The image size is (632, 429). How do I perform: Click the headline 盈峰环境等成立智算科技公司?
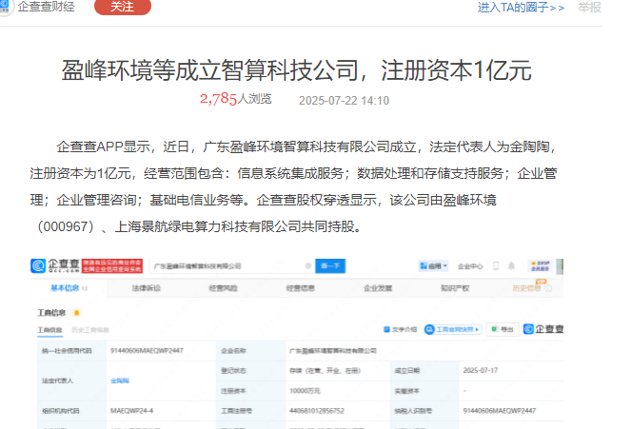pyautogui.click(x=296, y=70)
